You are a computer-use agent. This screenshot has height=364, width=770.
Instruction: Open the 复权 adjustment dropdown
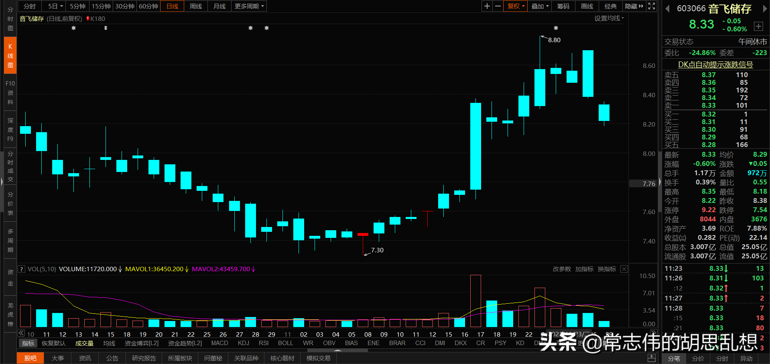(x=515, y=6)
